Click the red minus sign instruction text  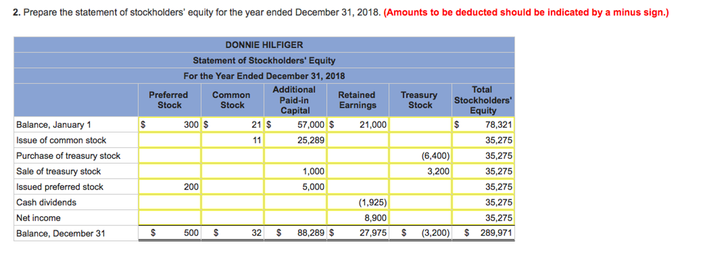(x=526, y=12)
